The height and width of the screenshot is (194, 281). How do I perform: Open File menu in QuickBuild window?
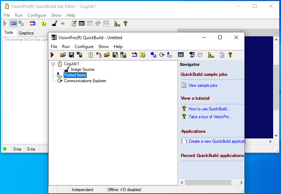54,47
